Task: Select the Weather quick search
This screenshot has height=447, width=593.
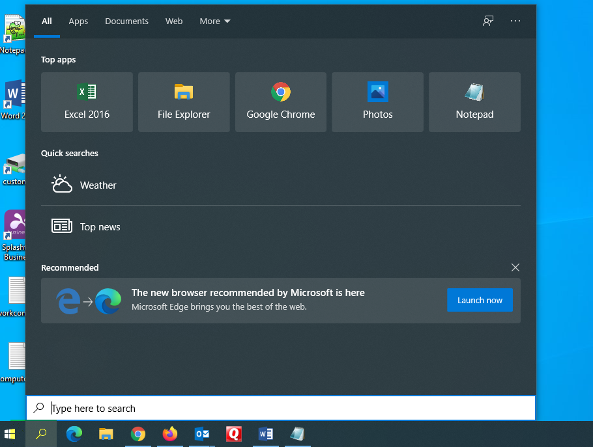Action: (x=281, y=185)
